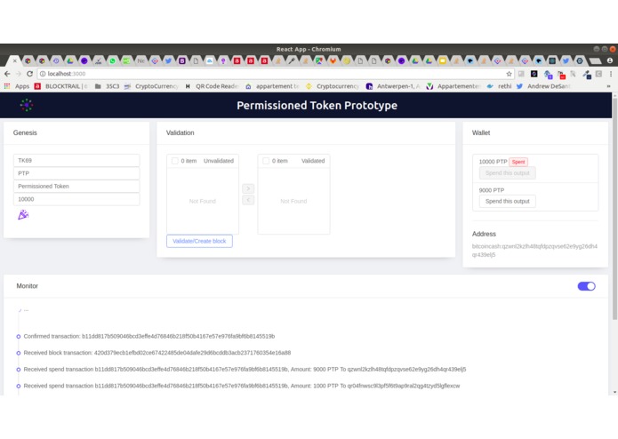The width and height of the screenshot is (618, 439).
Task: Switch to the Google Maps tab
Action: coord(319,60)
